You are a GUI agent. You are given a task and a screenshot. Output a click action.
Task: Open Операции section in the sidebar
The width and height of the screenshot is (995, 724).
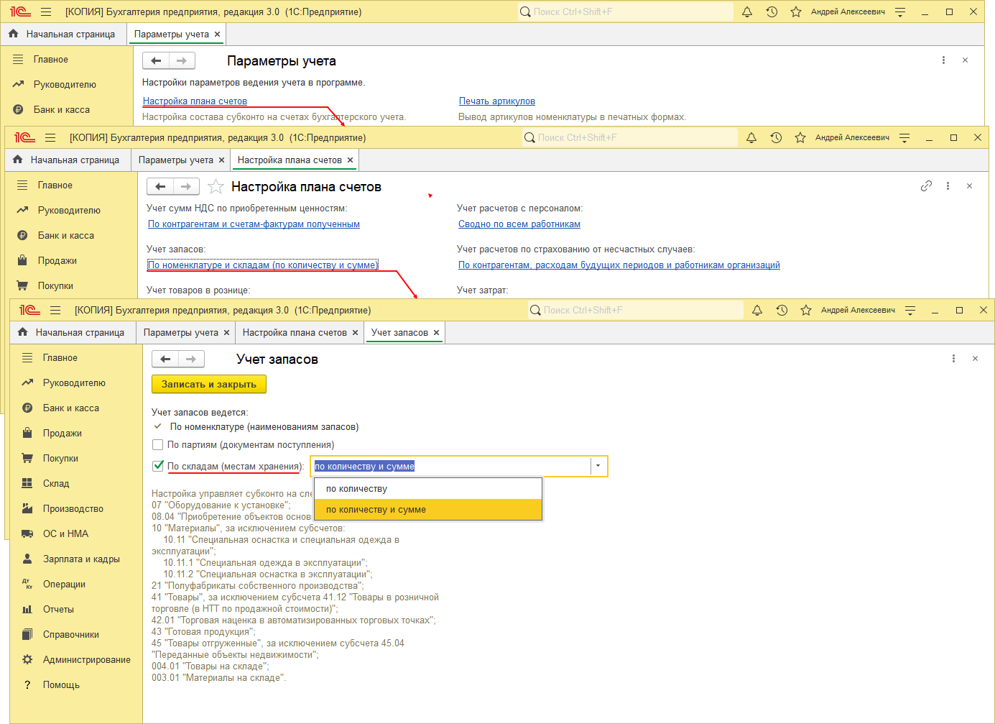pyautogui.click(x=64, y=584)
